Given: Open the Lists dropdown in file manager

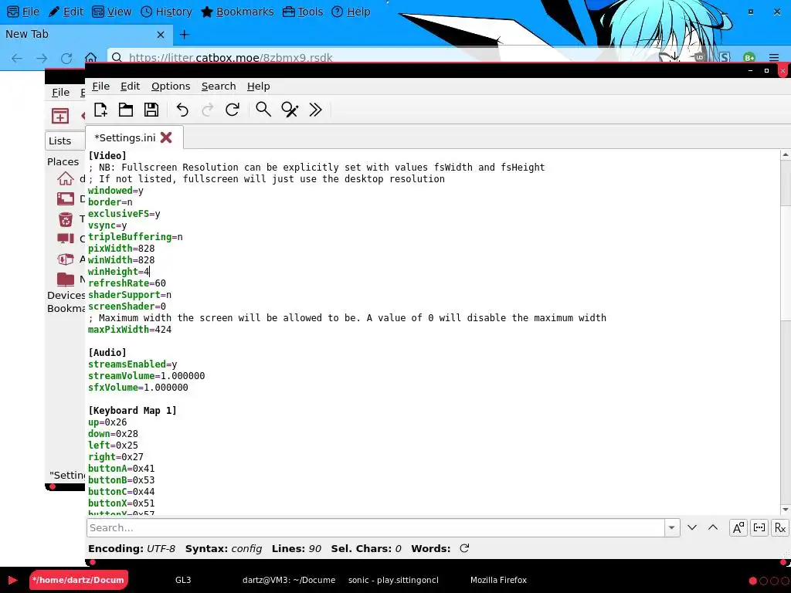Looking at the screenshot, I should tap(65, 141).
